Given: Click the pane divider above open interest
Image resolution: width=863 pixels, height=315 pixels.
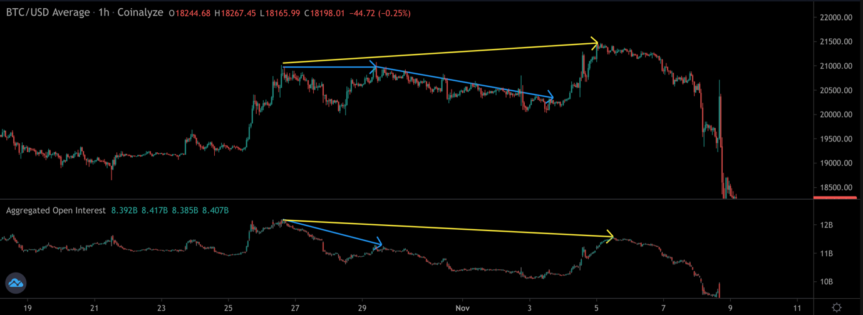Looking at the screenshot, I should (x=407, y=200).
